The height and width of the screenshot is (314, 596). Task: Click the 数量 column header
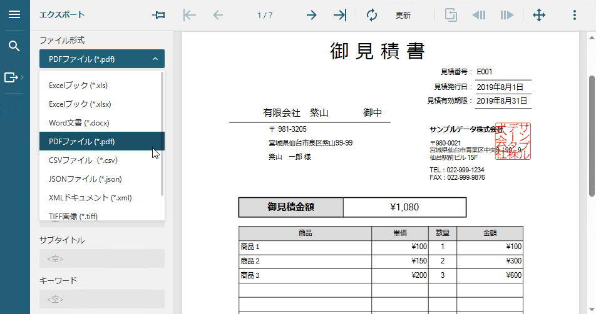point(443,233)
